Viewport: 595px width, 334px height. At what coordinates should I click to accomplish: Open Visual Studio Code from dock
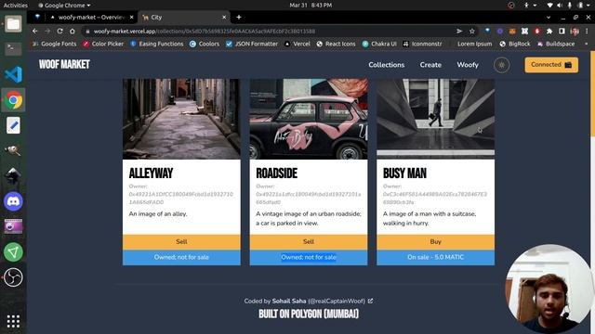pyautogui.click(x=13, y=74)
